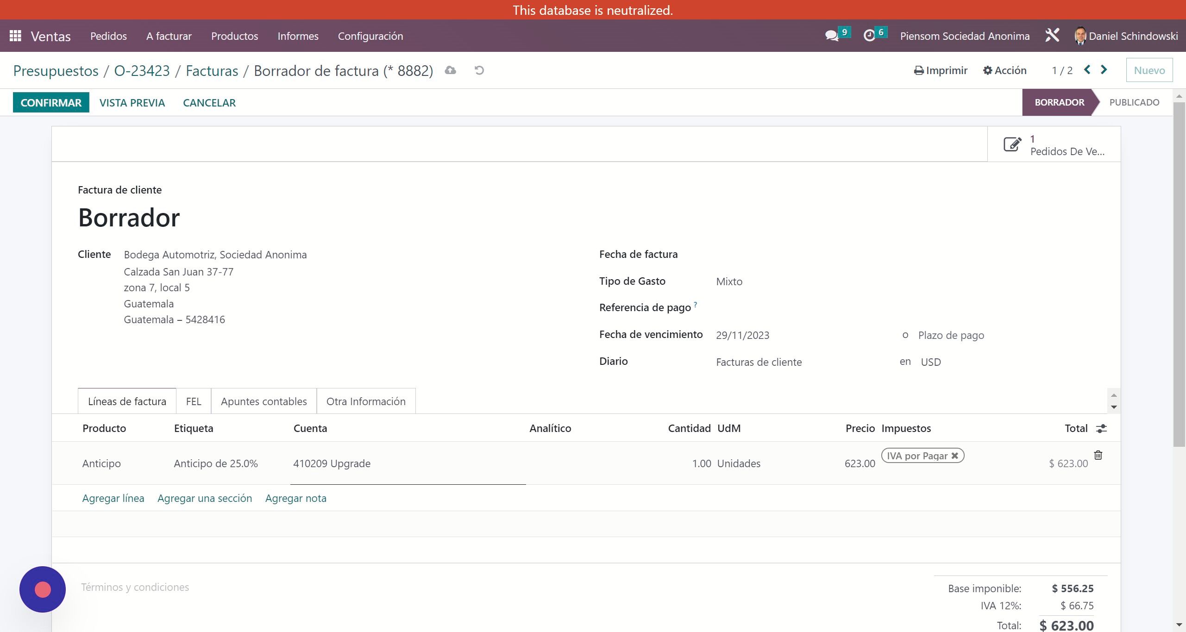
Task: Save manually with the cloud upload icon
Action: (450, 70)
